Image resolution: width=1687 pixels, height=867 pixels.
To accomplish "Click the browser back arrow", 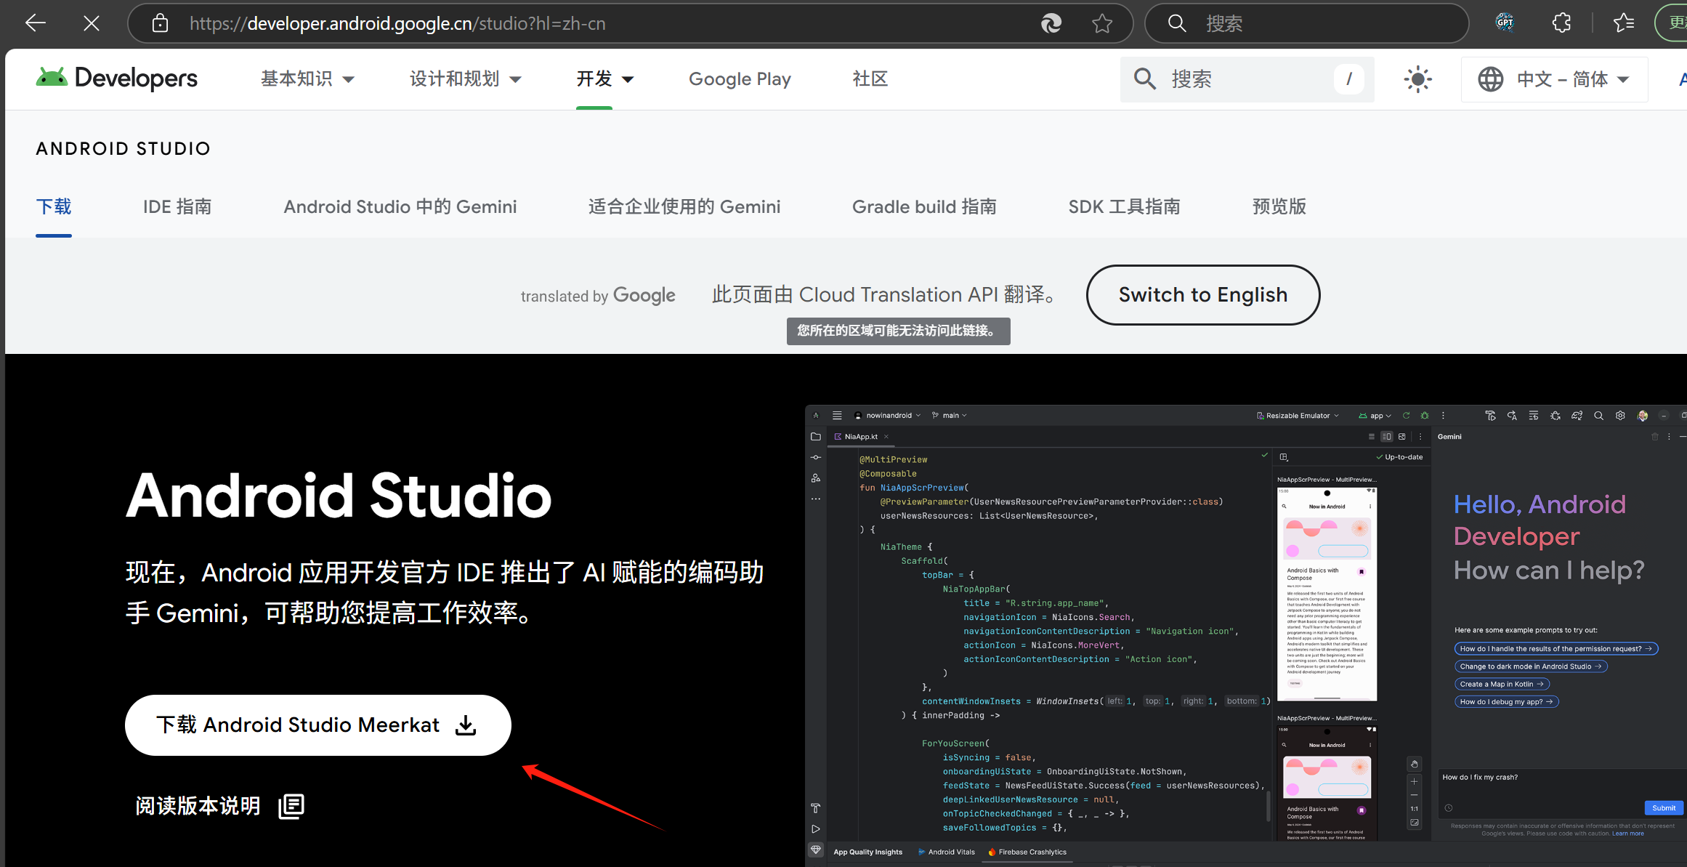I will click(x=35, y=23).
